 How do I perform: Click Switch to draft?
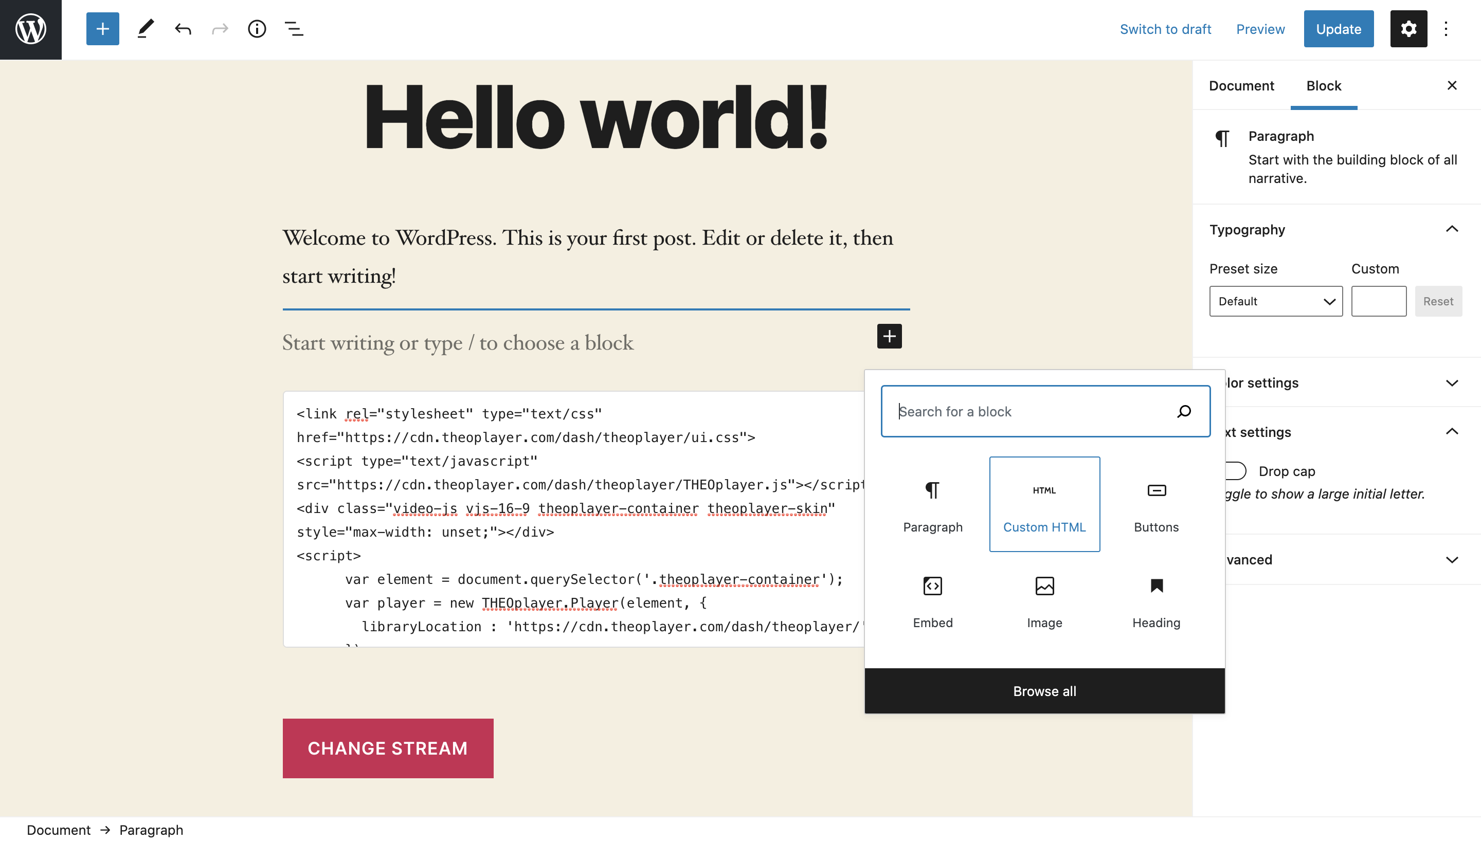click(x=1165, y=29)
